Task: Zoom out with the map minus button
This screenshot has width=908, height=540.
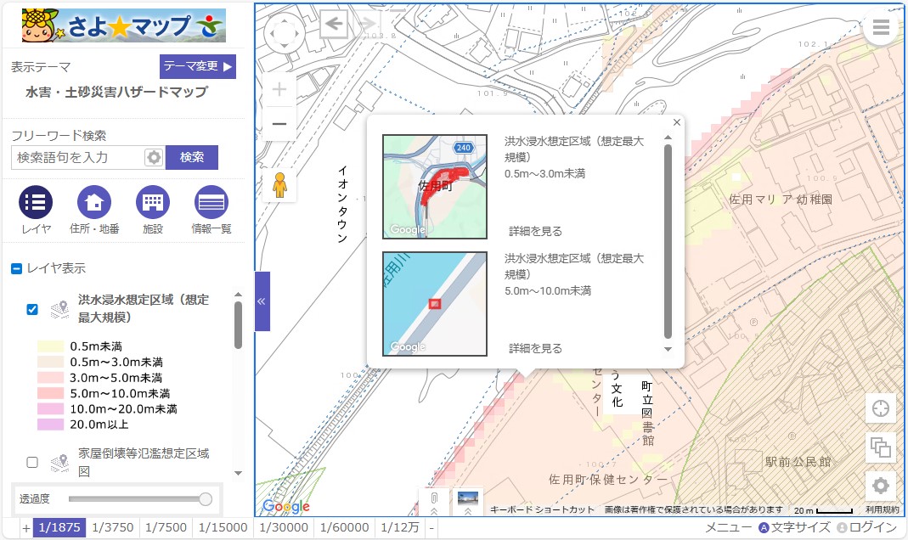Action: click(x=279, y=125)
